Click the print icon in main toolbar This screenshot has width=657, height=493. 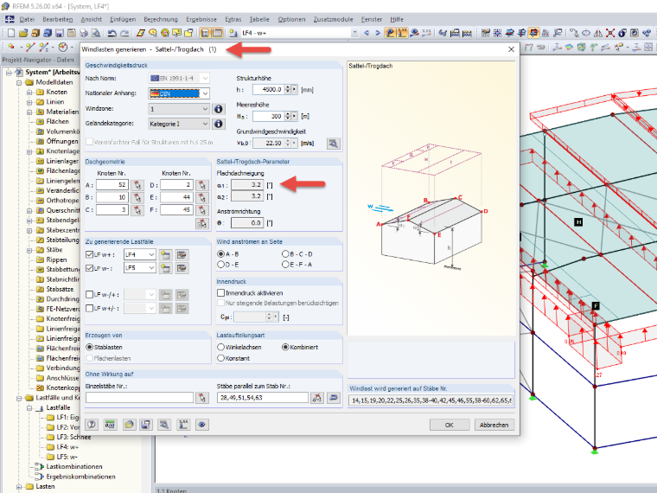click(84, 33)
